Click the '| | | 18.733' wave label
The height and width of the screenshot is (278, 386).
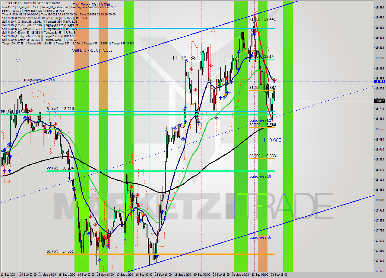coord(184,57)
